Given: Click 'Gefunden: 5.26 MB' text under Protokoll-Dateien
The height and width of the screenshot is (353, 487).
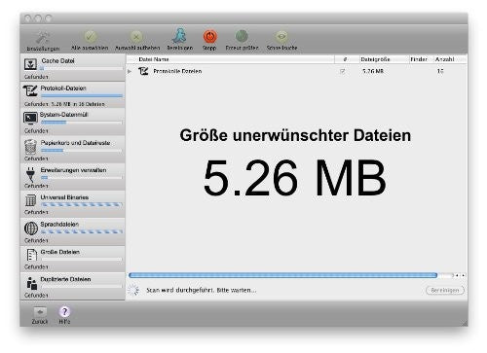Looking at the screenshot, I should pos(64,104).
